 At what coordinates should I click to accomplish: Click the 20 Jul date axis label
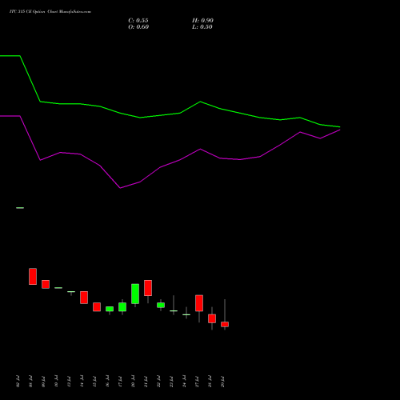point(133,382)
